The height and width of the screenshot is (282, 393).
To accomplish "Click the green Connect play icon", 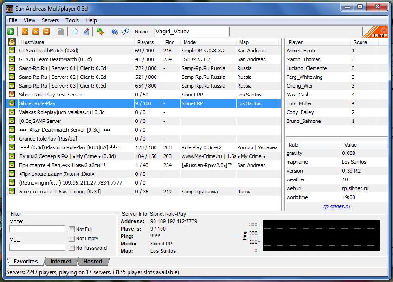I will pos(11,32).
